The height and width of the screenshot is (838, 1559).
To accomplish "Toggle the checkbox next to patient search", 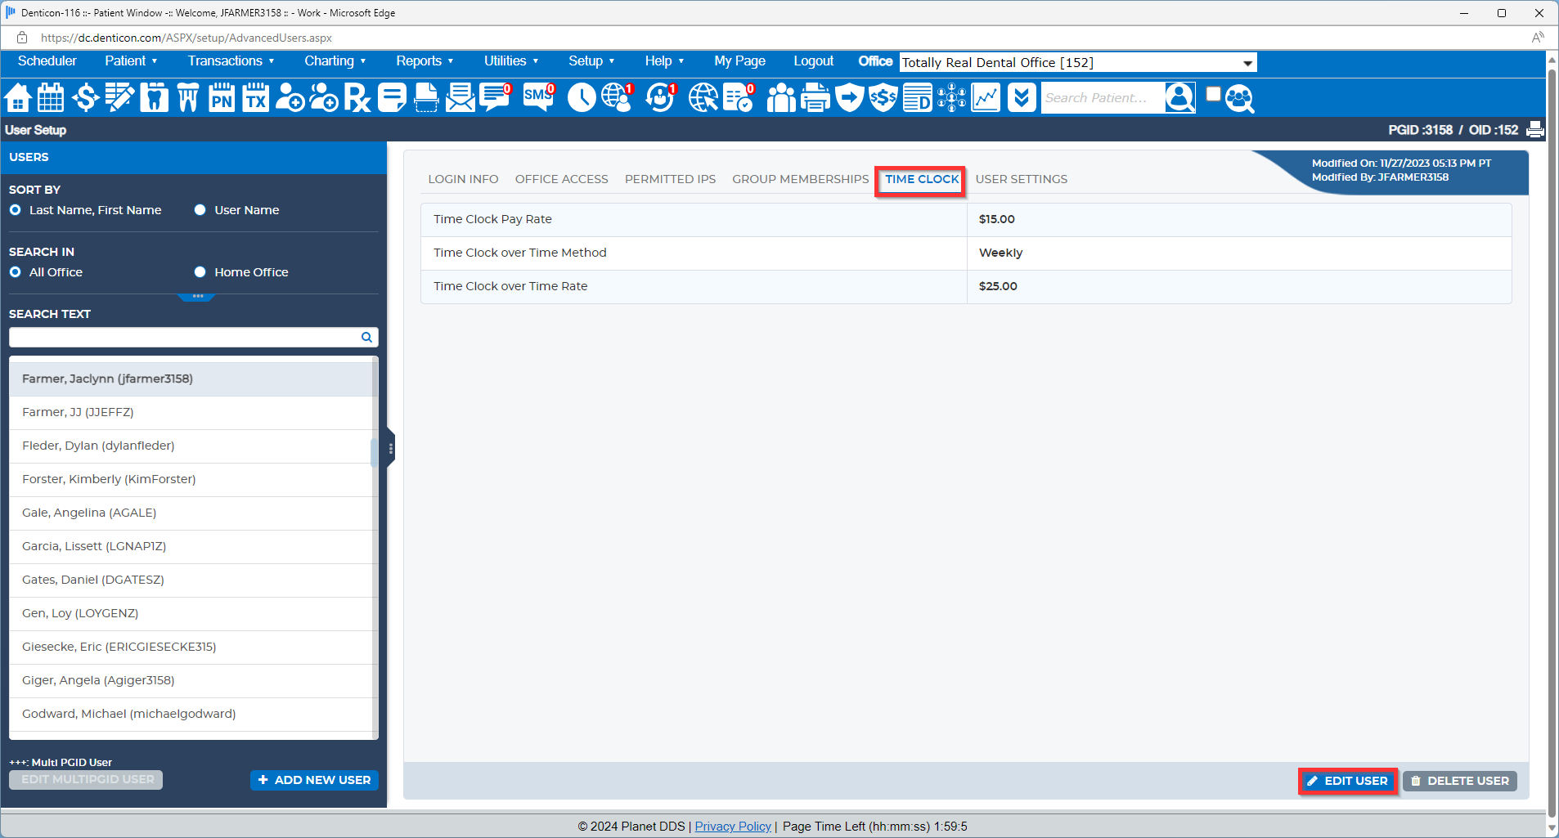I will pos(1213,94).
